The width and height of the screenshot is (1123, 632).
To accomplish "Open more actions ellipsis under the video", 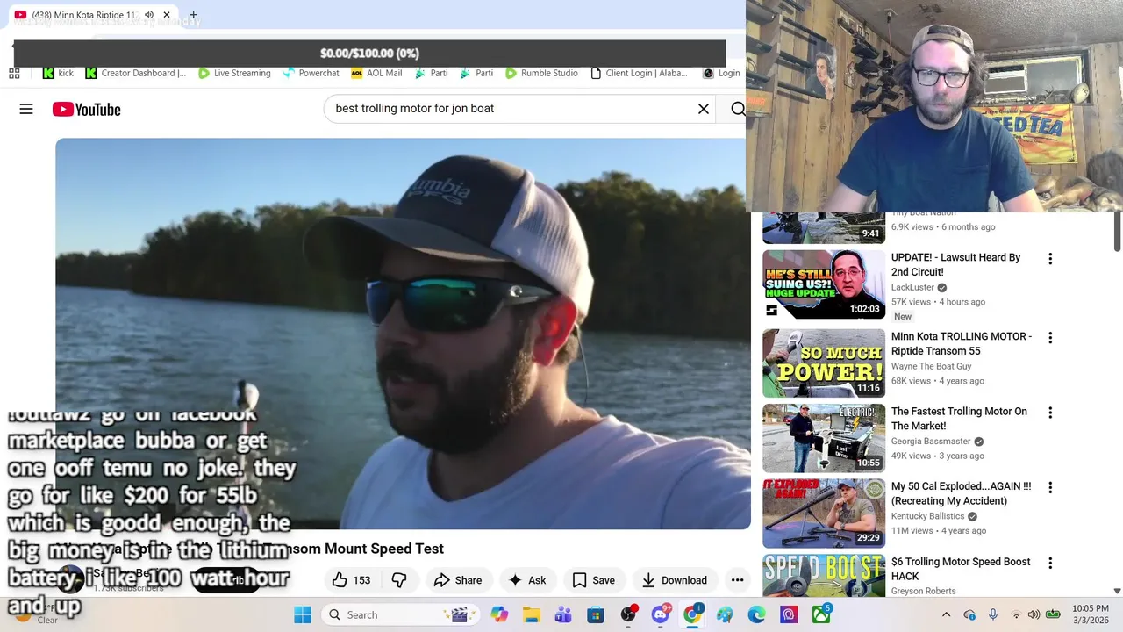I will tap(737, 580).
